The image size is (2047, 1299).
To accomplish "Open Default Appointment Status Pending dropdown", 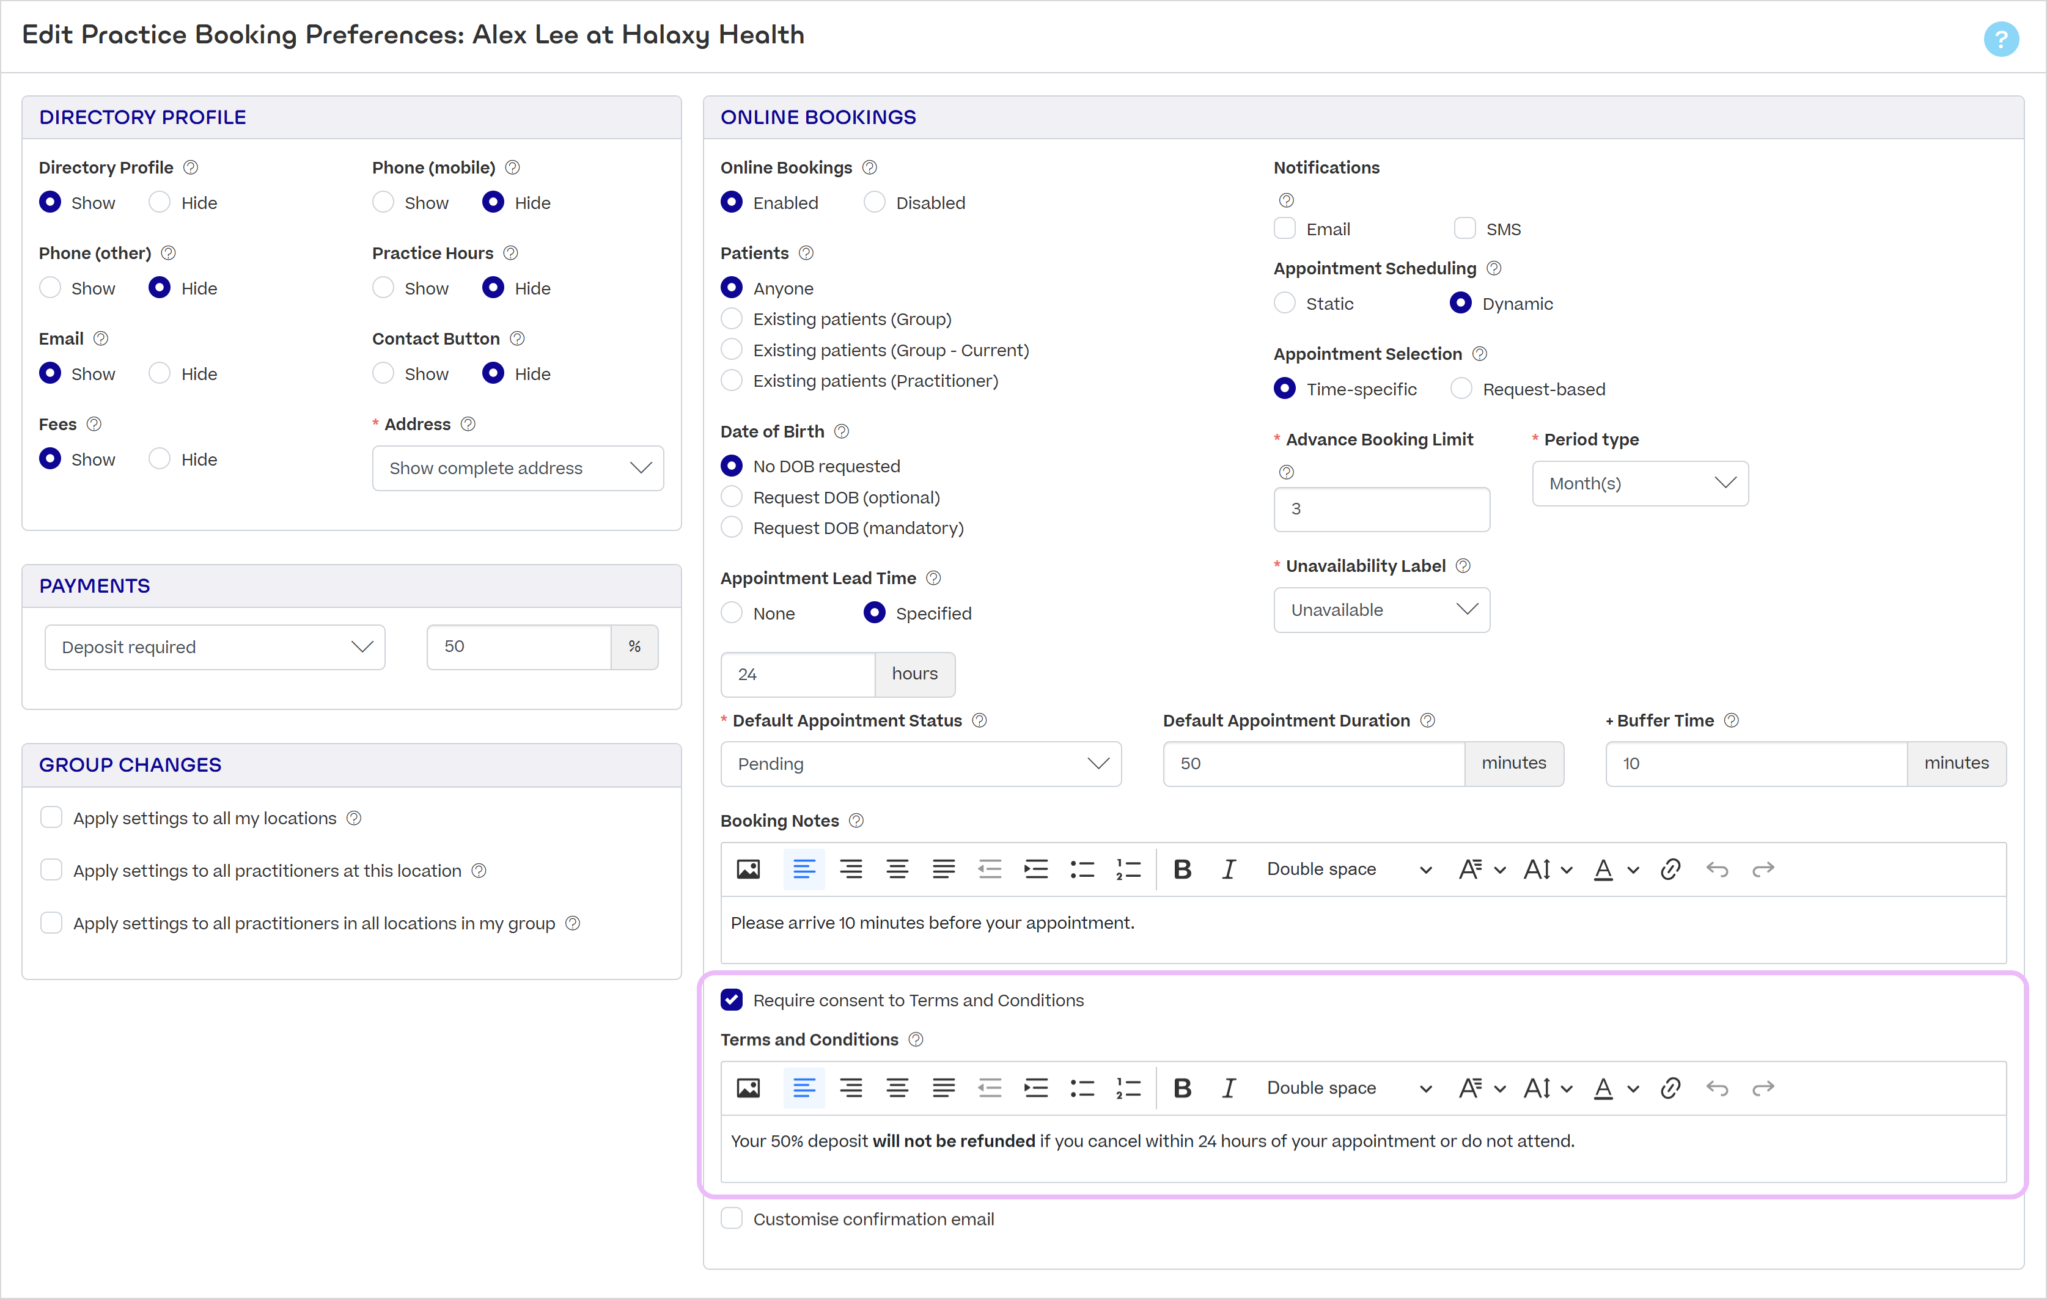I will coord(921,764).
